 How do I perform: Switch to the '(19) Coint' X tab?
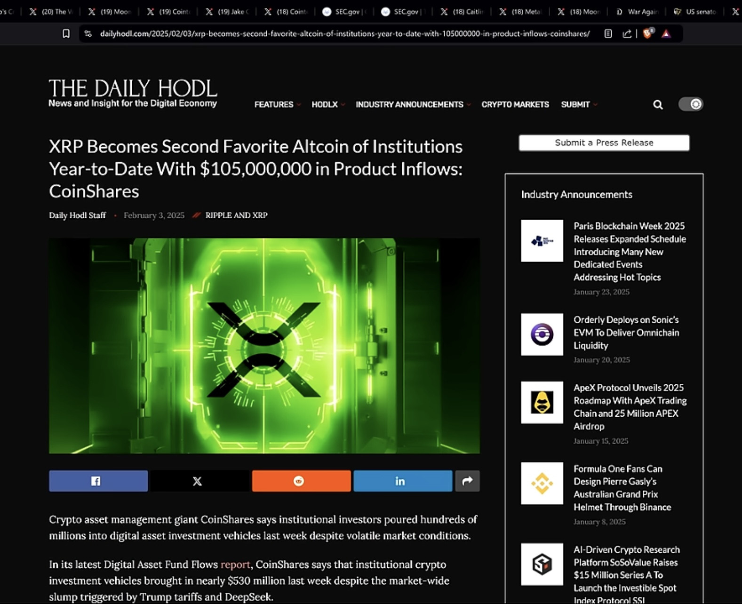click(168, 12)
